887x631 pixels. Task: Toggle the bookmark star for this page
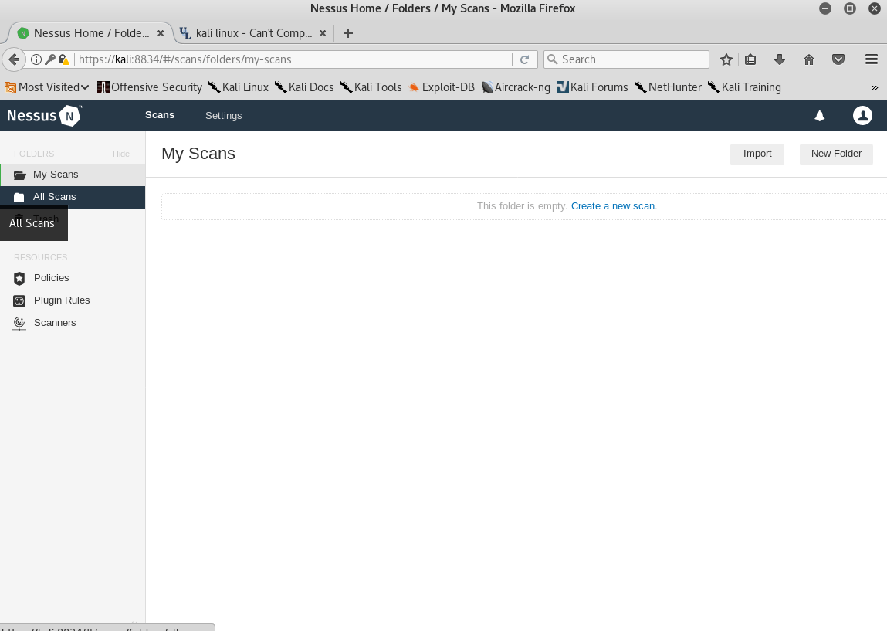tap(726, 59)
